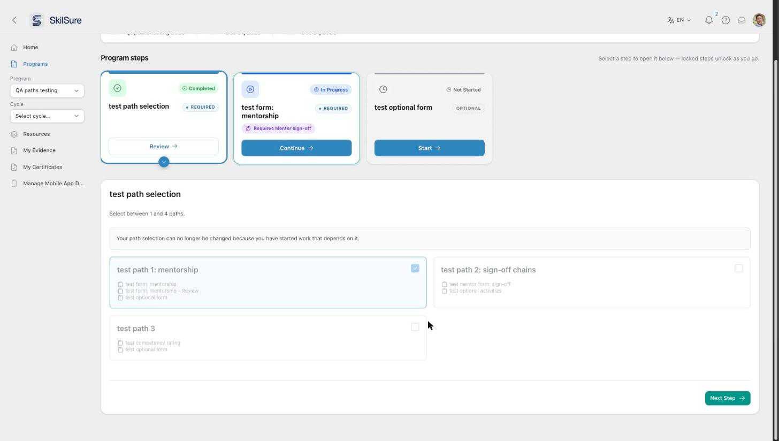The width and height of the screenshot is (779, 441).
Task: Click the My Evidence file icon
Action: (x=14, y=150)
